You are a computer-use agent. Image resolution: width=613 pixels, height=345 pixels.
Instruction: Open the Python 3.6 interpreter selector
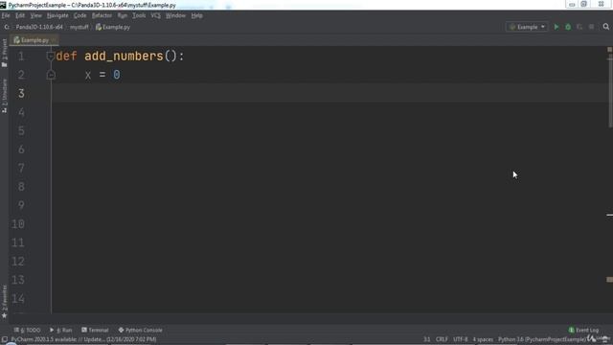542,339
